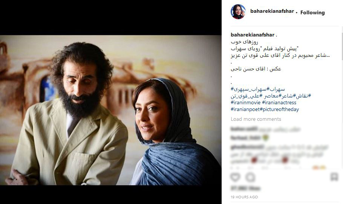Viewport: 343px width, 204px height.
Task: Load more comments
Action: [256, 119]
